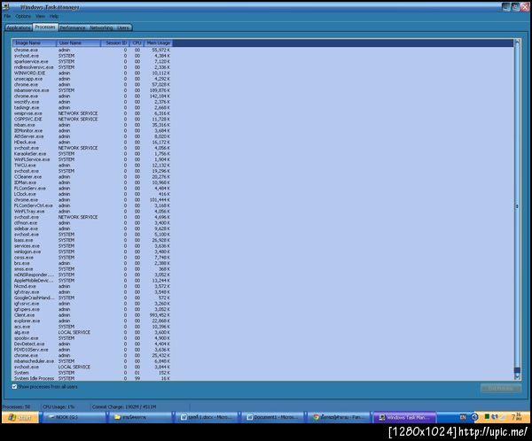Screen dimensions: 532x441
Task: Click the Commit Charge status bar entry
Action: point(124,406)
